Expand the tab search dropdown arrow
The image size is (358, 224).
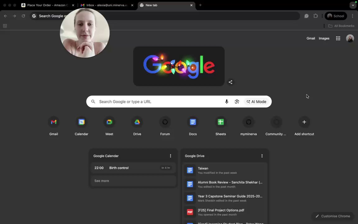pos(353,5)
